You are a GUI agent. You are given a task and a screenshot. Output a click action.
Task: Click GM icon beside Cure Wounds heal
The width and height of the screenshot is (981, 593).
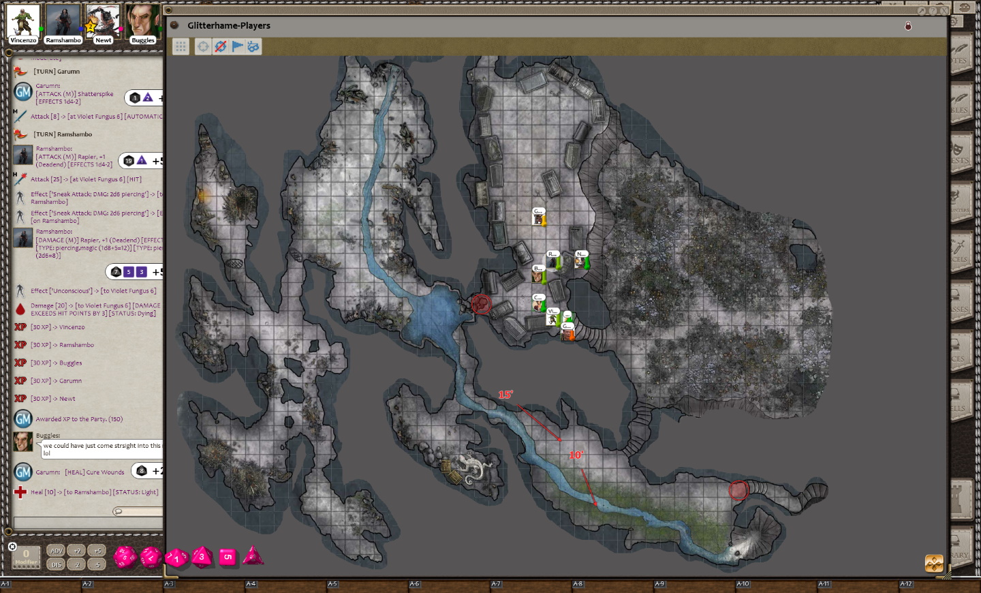point(23,472)
